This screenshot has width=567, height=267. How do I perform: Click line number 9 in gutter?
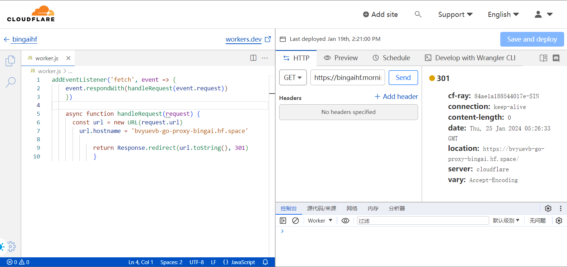point(38,148)
